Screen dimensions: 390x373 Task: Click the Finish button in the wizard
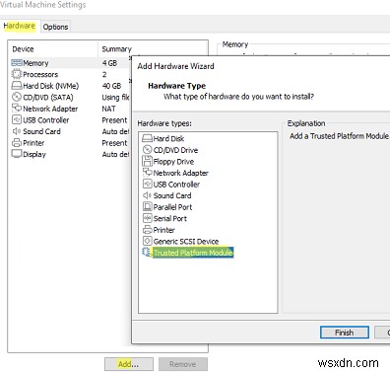point(345,333)
